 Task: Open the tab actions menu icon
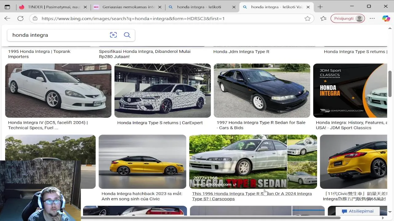[x=7, y=7]
